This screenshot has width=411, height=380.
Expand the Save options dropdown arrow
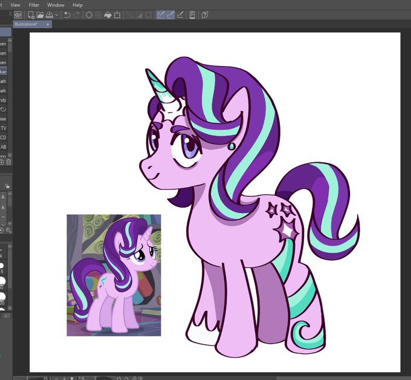[x=56, y=15]
